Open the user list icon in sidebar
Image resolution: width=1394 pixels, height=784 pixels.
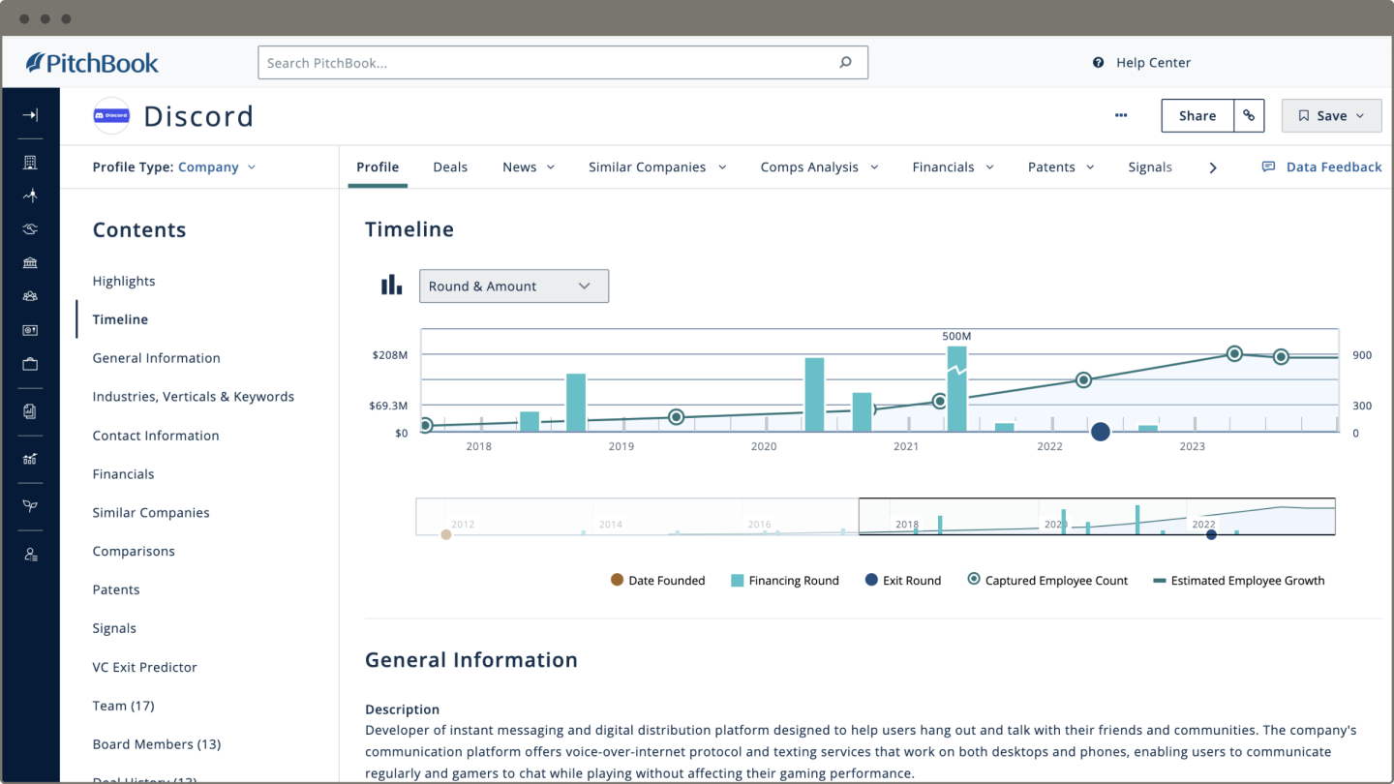coord(30,555)
